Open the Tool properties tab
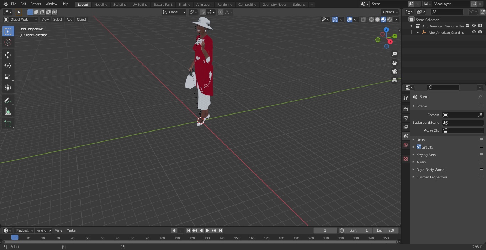This screenshot has width=486, height=250. click(406, 98)
